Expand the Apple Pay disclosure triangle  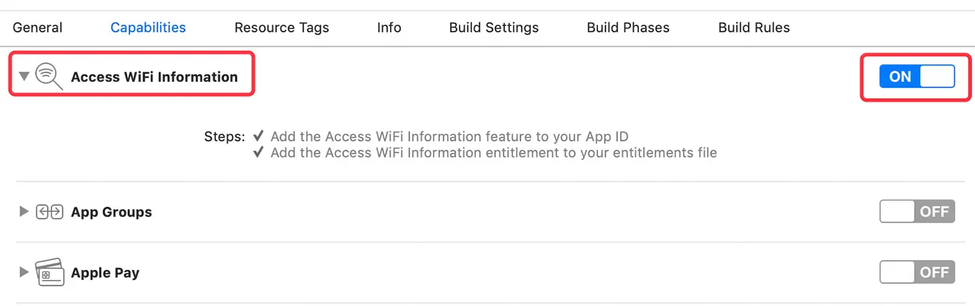coord(24,272)
